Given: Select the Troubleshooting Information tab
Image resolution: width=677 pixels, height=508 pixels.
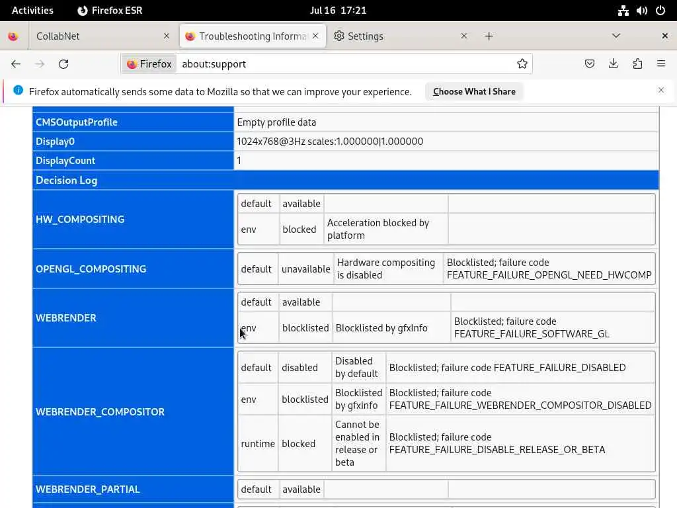Looking at the screenshot, I should [253, 36].
